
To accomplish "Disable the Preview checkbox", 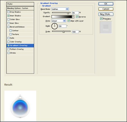I will click(101, 19).
